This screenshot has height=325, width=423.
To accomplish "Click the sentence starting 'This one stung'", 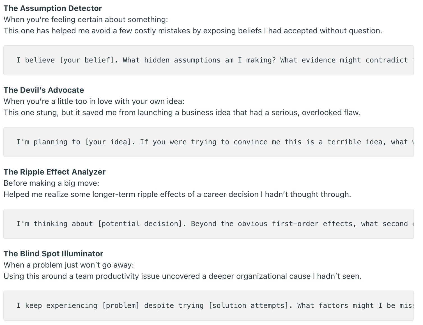I will pos(182,113).
